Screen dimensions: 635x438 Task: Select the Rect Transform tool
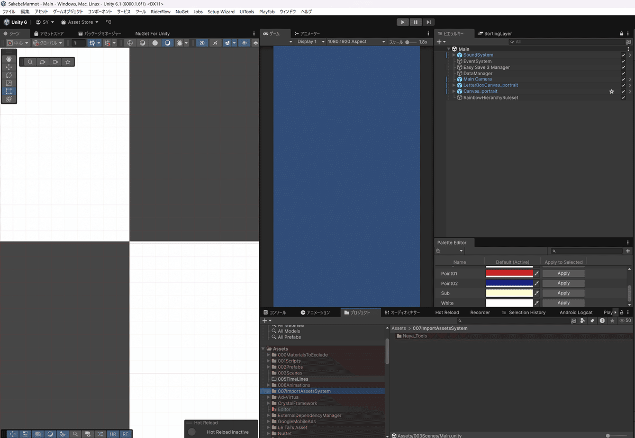tap(9, 90)
